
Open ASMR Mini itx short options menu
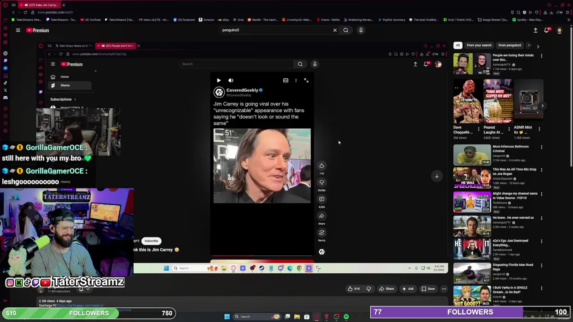539,129
